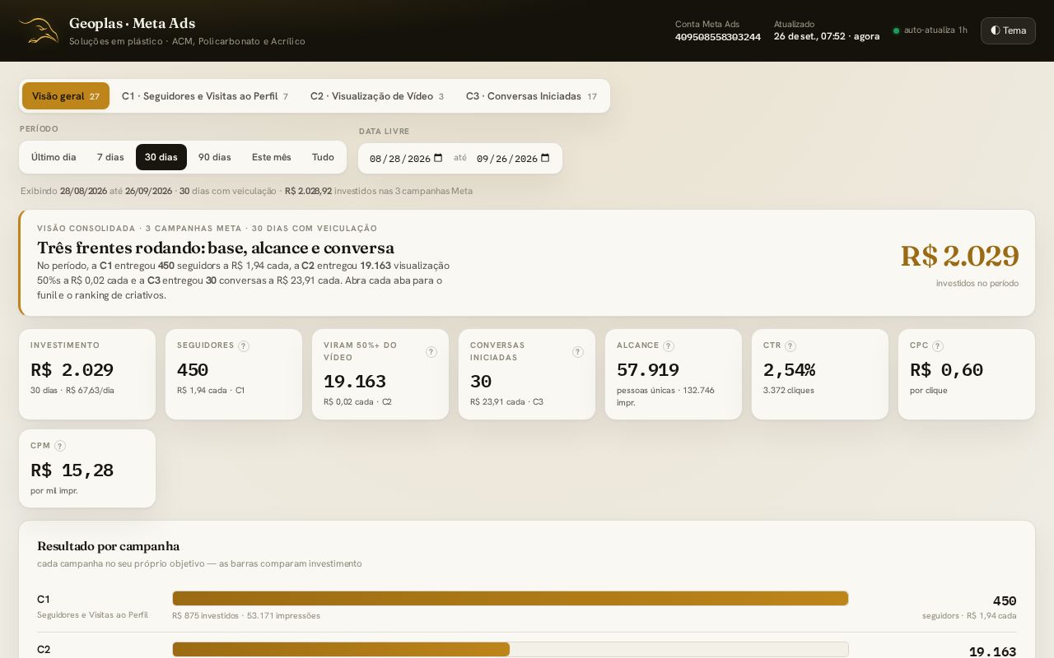The image size is (1054, 658).
Task: Click Alcance value 57.919
Action: (x=648, y=370)
